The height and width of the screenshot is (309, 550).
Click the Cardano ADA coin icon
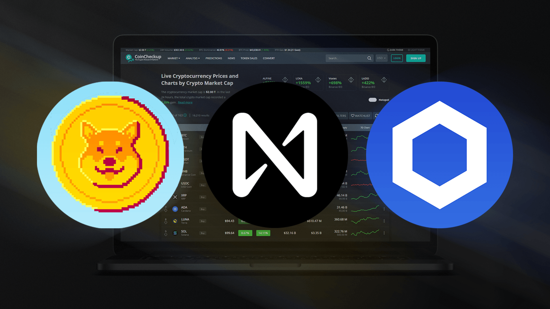point(175,209)
